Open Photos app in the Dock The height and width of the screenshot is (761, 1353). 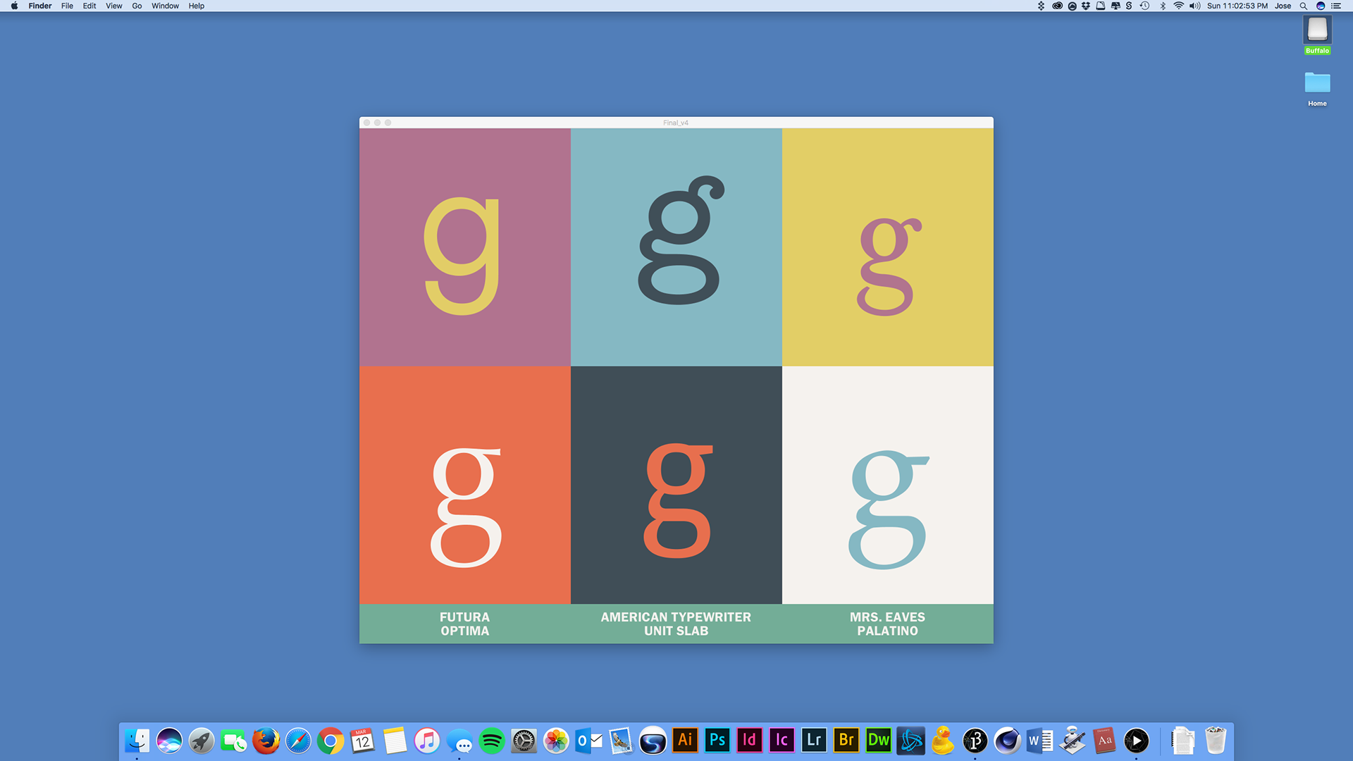(x=556, y=741)
